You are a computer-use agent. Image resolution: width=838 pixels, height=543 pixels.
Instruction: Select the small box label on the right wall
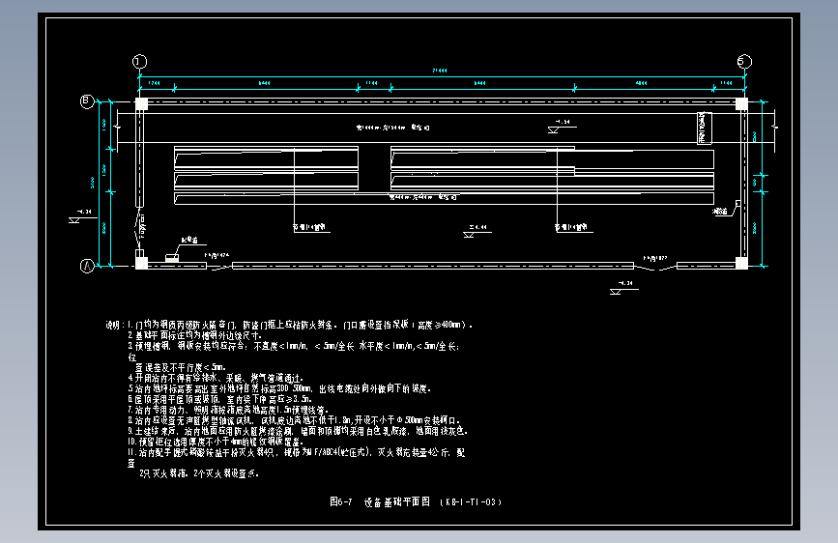721,212
